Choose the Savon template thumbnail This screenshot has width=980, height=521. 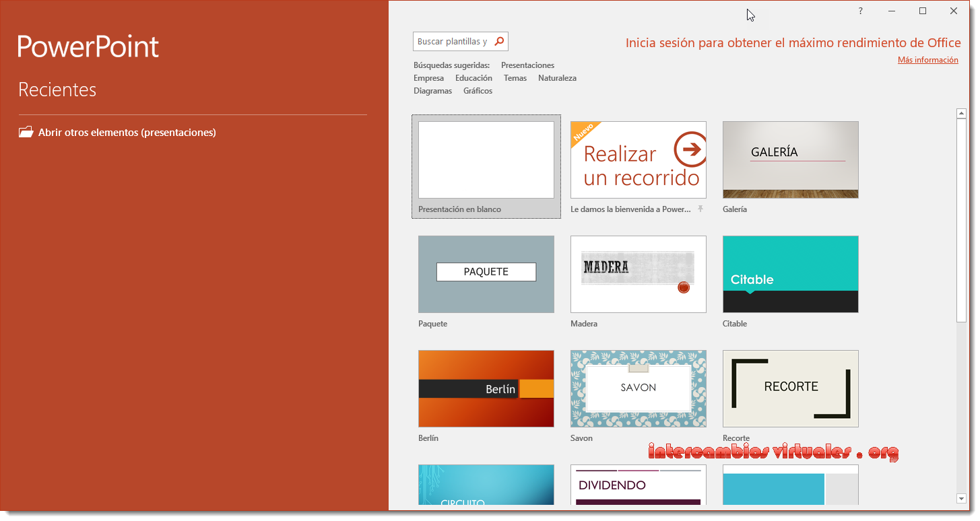click(639, 388)
